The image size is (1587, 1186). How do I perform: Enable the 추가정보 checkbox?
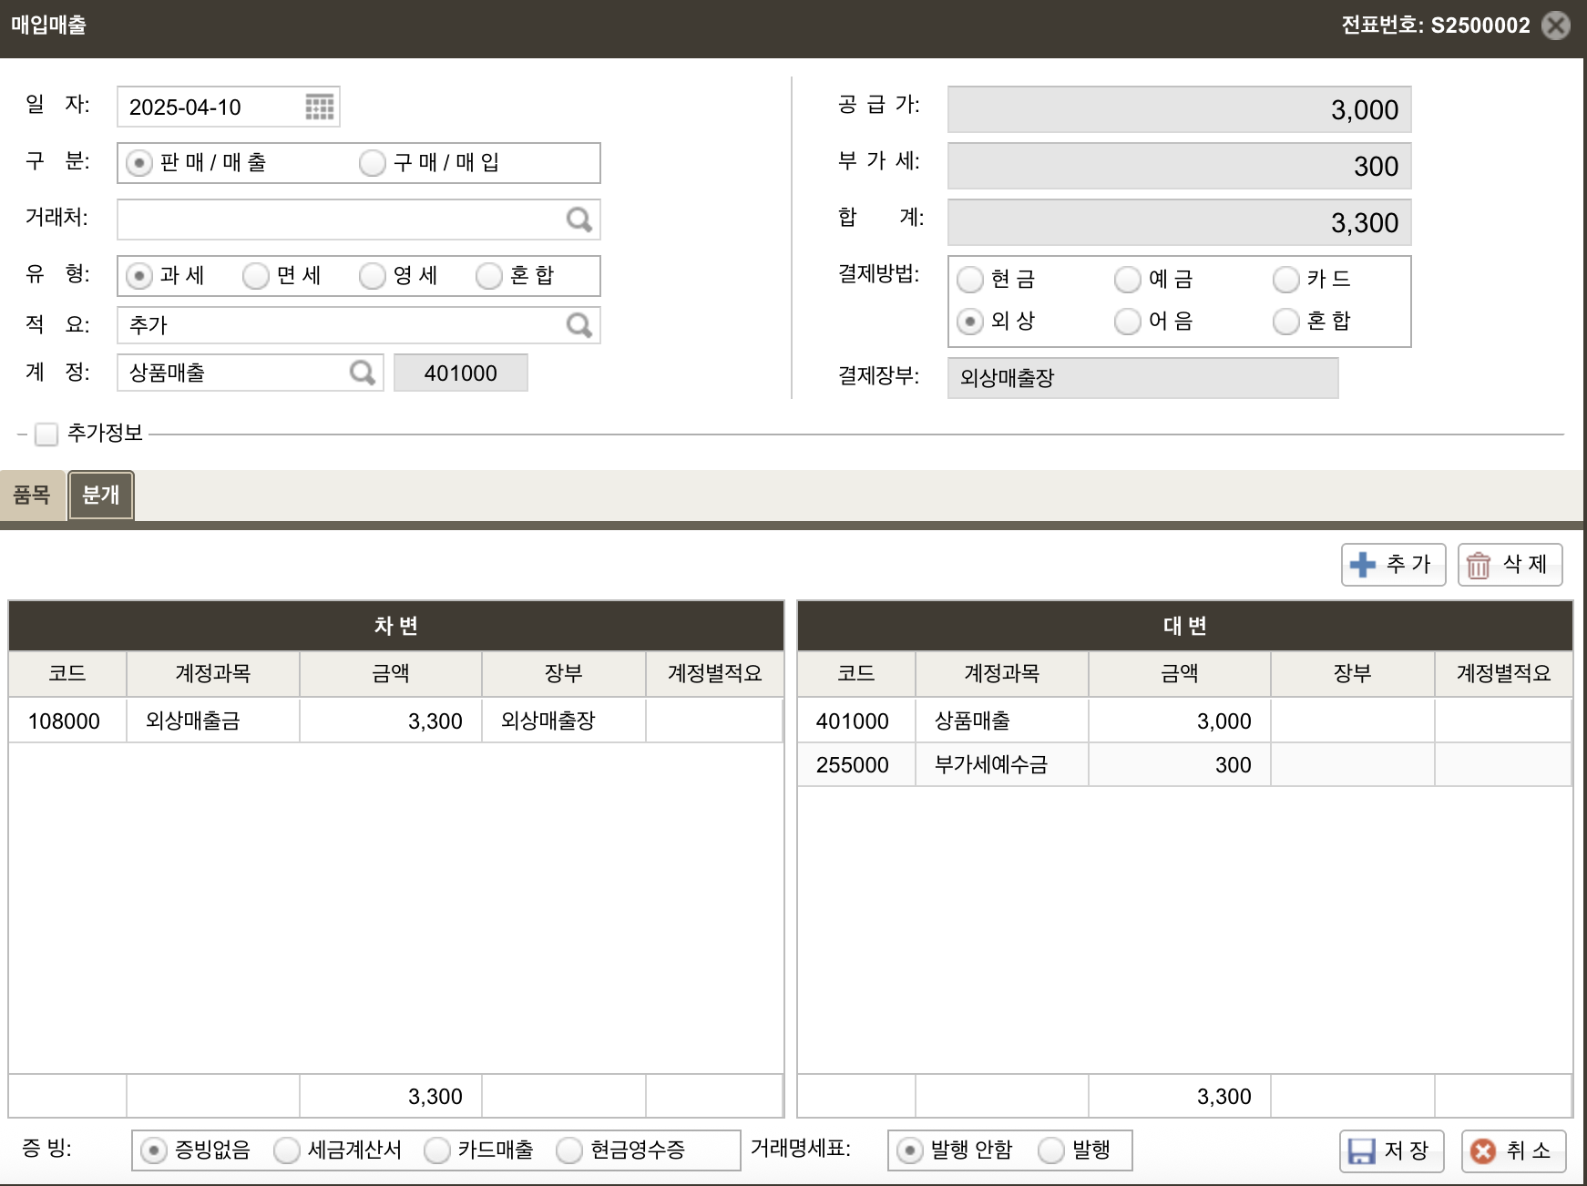tap(46, 435)
